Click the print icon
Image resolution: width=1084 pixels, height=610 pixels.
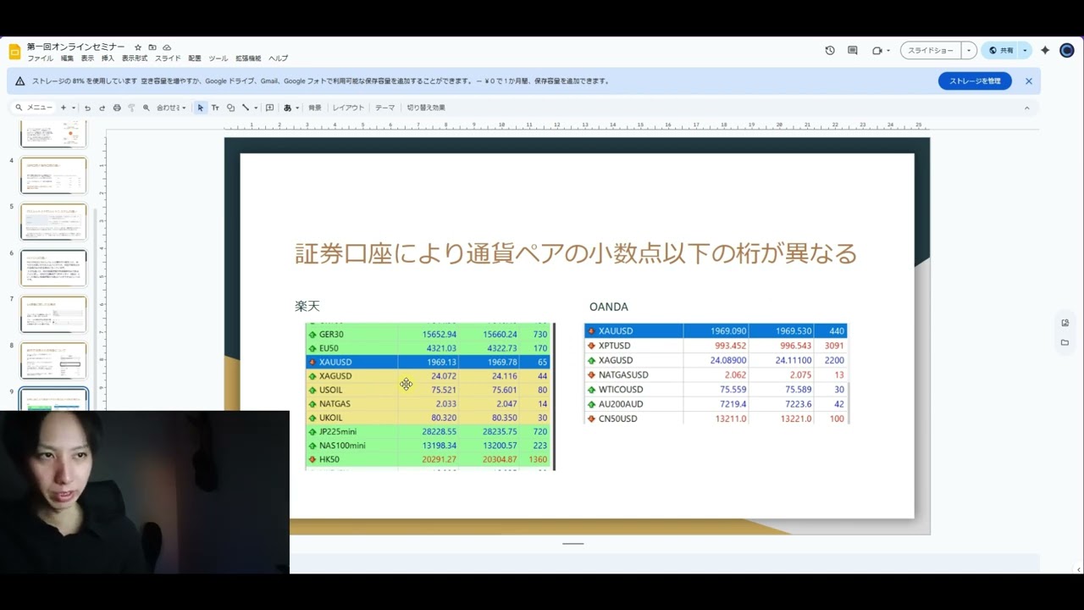pyautogui.click(x=117, y=108)
